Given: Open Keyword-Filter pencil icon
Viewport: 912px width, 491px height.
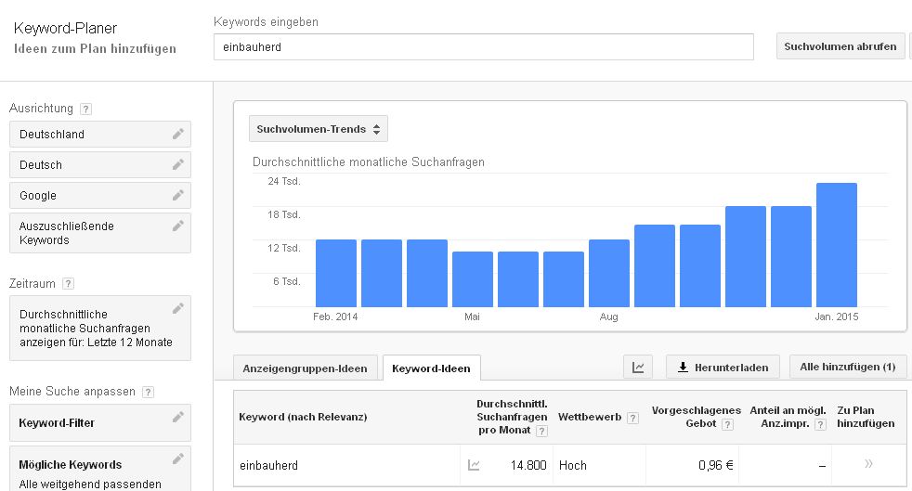Looking at the screenshot, I should pyautogui.click(x=178, y=417).
